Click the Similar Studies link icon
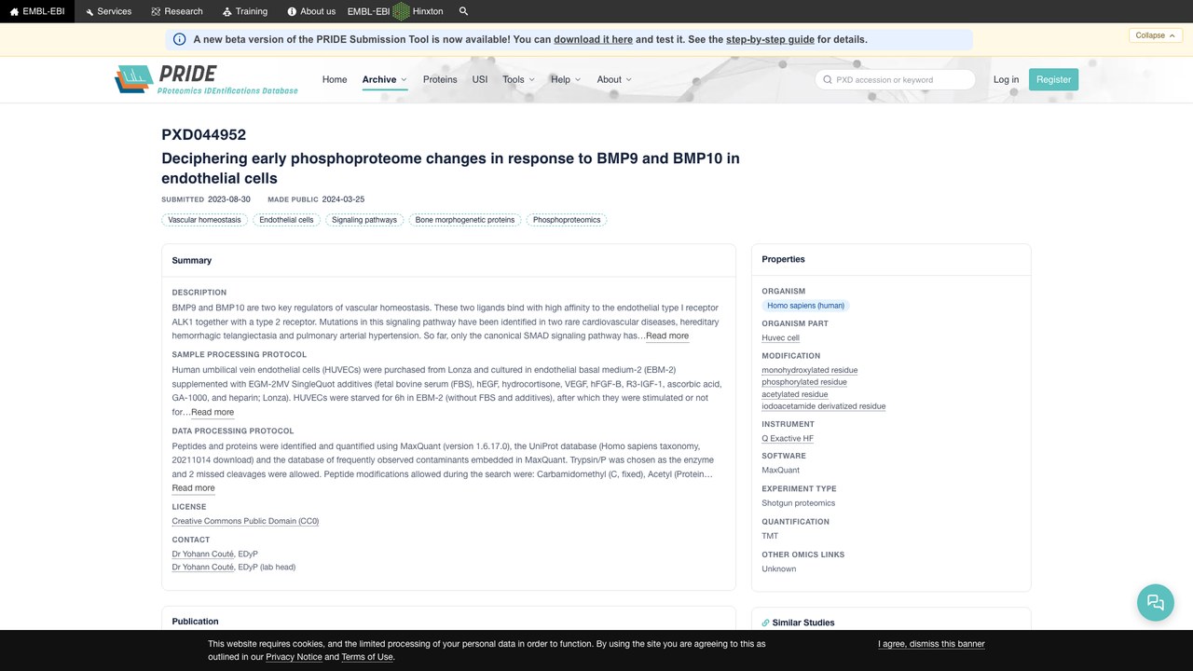This screenshot has height=671, width=1193. (766, 623)
